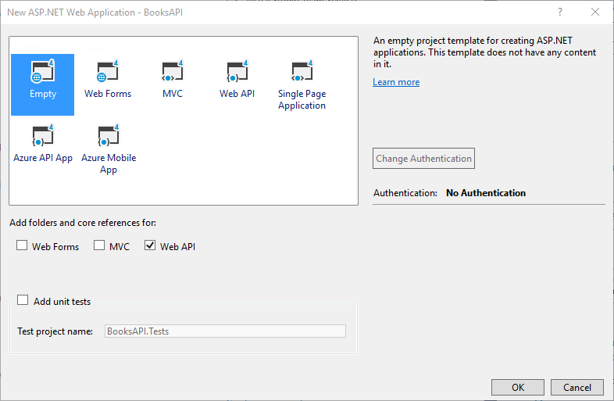Click the Single Page Application label text
This screenshot has height=401, width=614.
pos(302,99)
